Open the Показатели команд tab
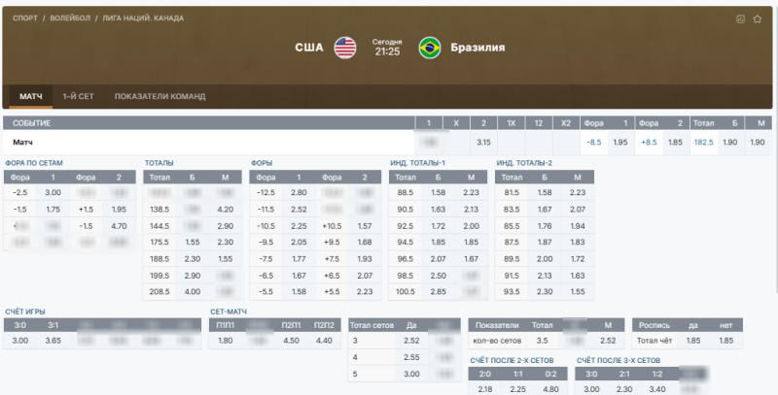 [159, 97]
